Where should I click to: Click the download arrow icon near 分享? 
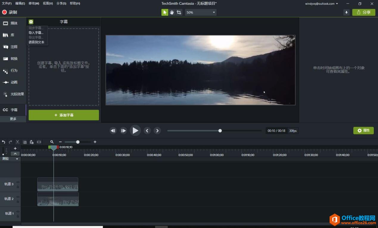[x=346, y=12]
